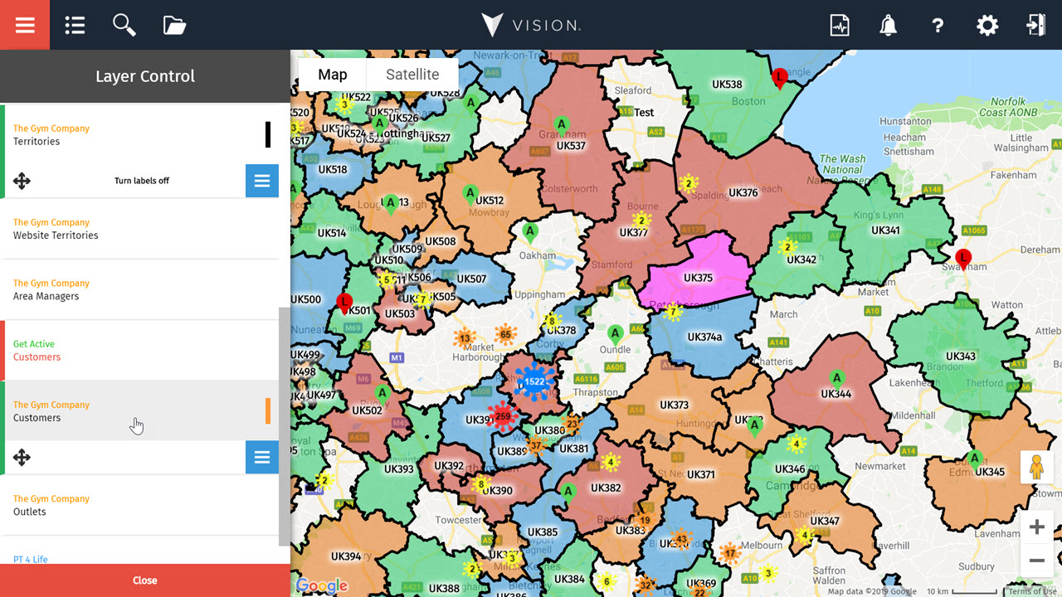Click the move handle icon under Customers layer

(22, 457)
